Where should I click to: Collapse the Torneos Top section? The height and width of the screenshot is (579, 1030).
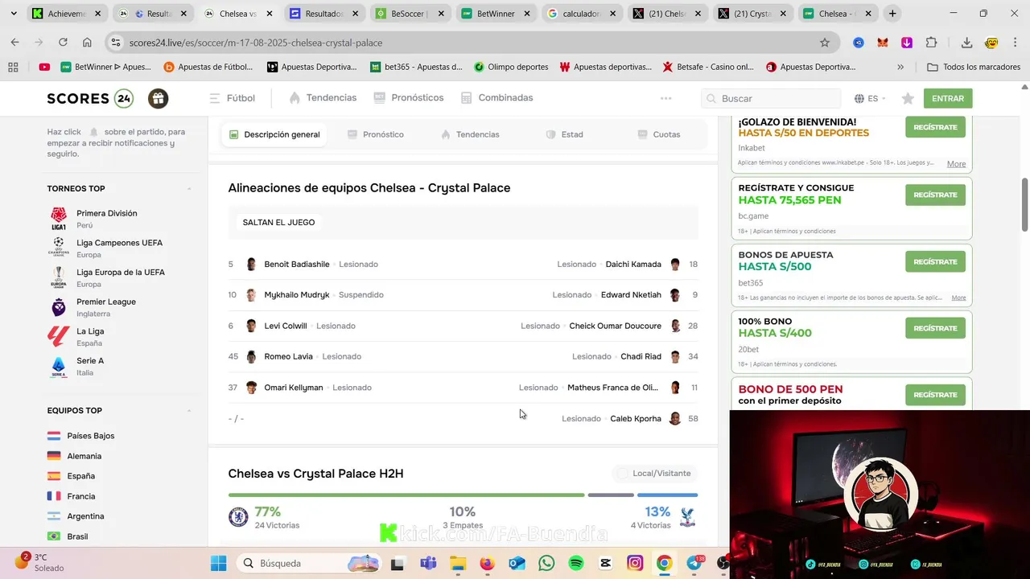pyautogui.click(x=189, y=189)
